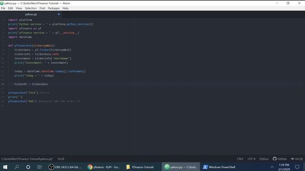Click the print 'Investment:' line
The height and width of the screenshot is (171, 305).
coord(41,63)
